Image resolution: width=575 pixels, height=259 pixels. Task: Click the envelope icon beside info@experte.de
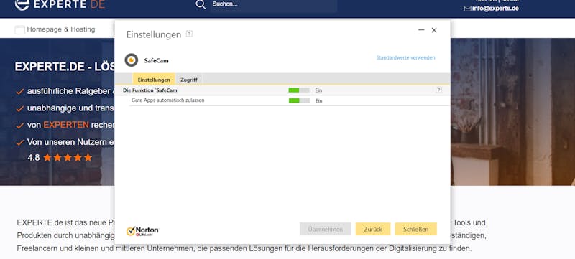pyautogui.click(x=468, y=9)
